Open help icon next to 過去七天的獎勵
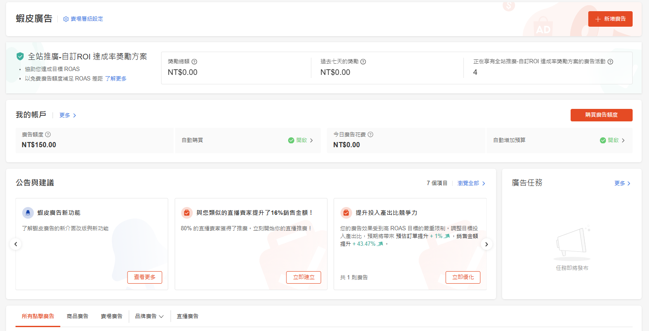Viewport: 649px width, 331px height. point(363,62)
